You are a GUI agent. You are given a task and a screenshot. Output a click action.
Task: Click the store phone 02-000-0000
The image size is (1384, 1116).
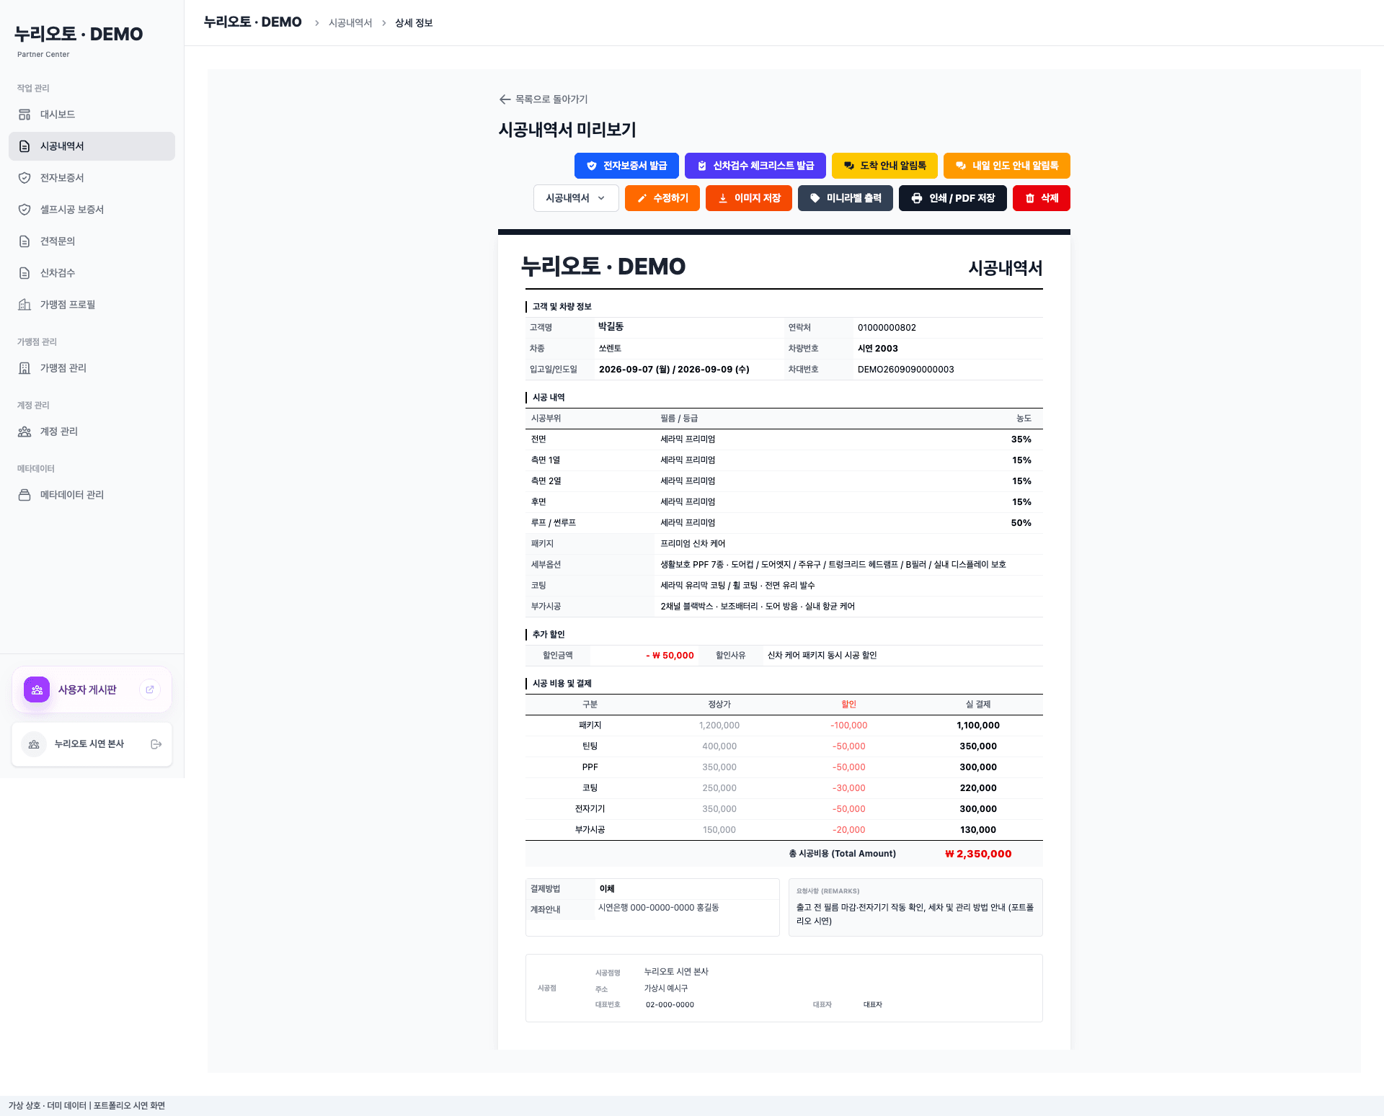pos(670,1005)
